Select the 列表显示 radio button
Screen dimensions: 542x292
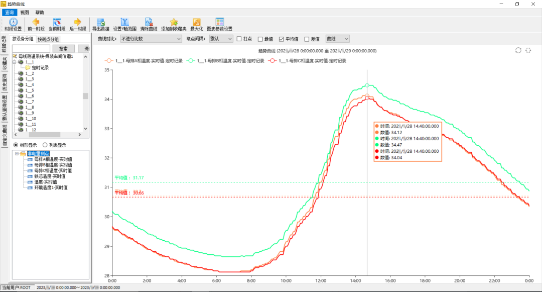point(45,145)
